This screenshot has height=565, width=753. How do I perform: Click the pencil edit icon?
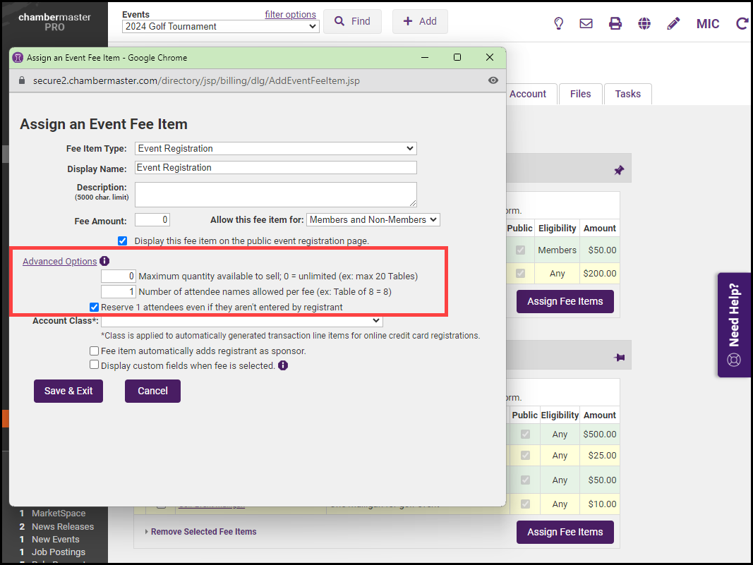click(x=673, y=23)
